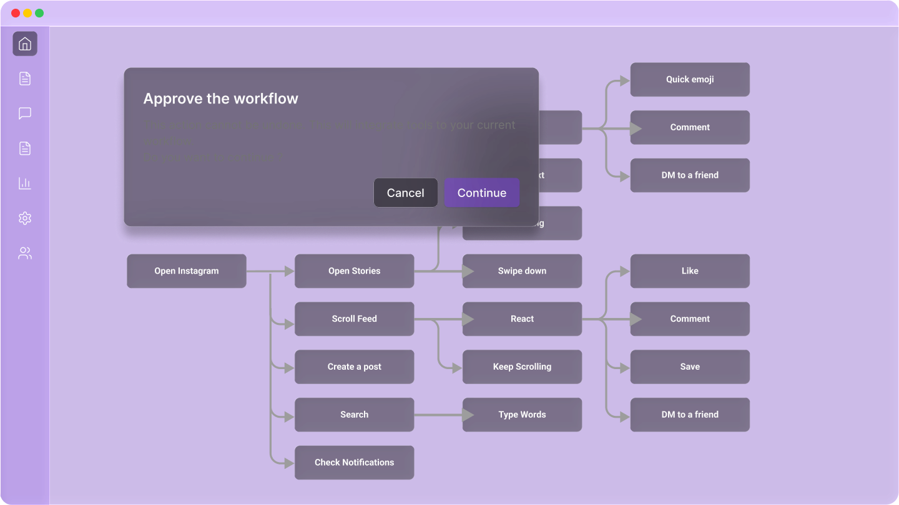Open the bar chart analytics icon
This screenshot has height=505, width=899.
click(x=25, y=183)
